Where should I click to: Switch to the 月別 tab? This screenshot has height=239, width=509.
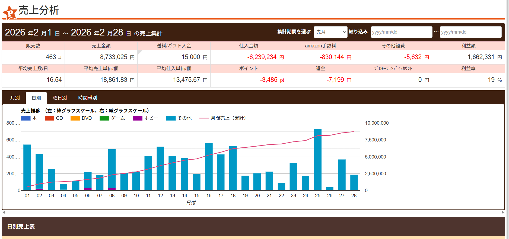pos(15,98)
